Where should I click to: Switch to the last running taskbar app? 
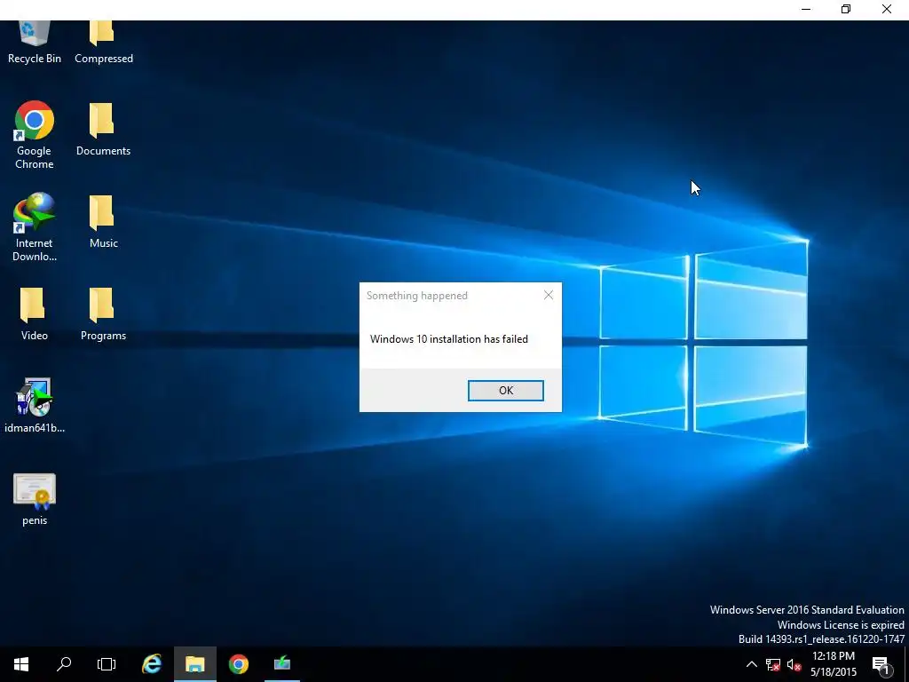282,664
